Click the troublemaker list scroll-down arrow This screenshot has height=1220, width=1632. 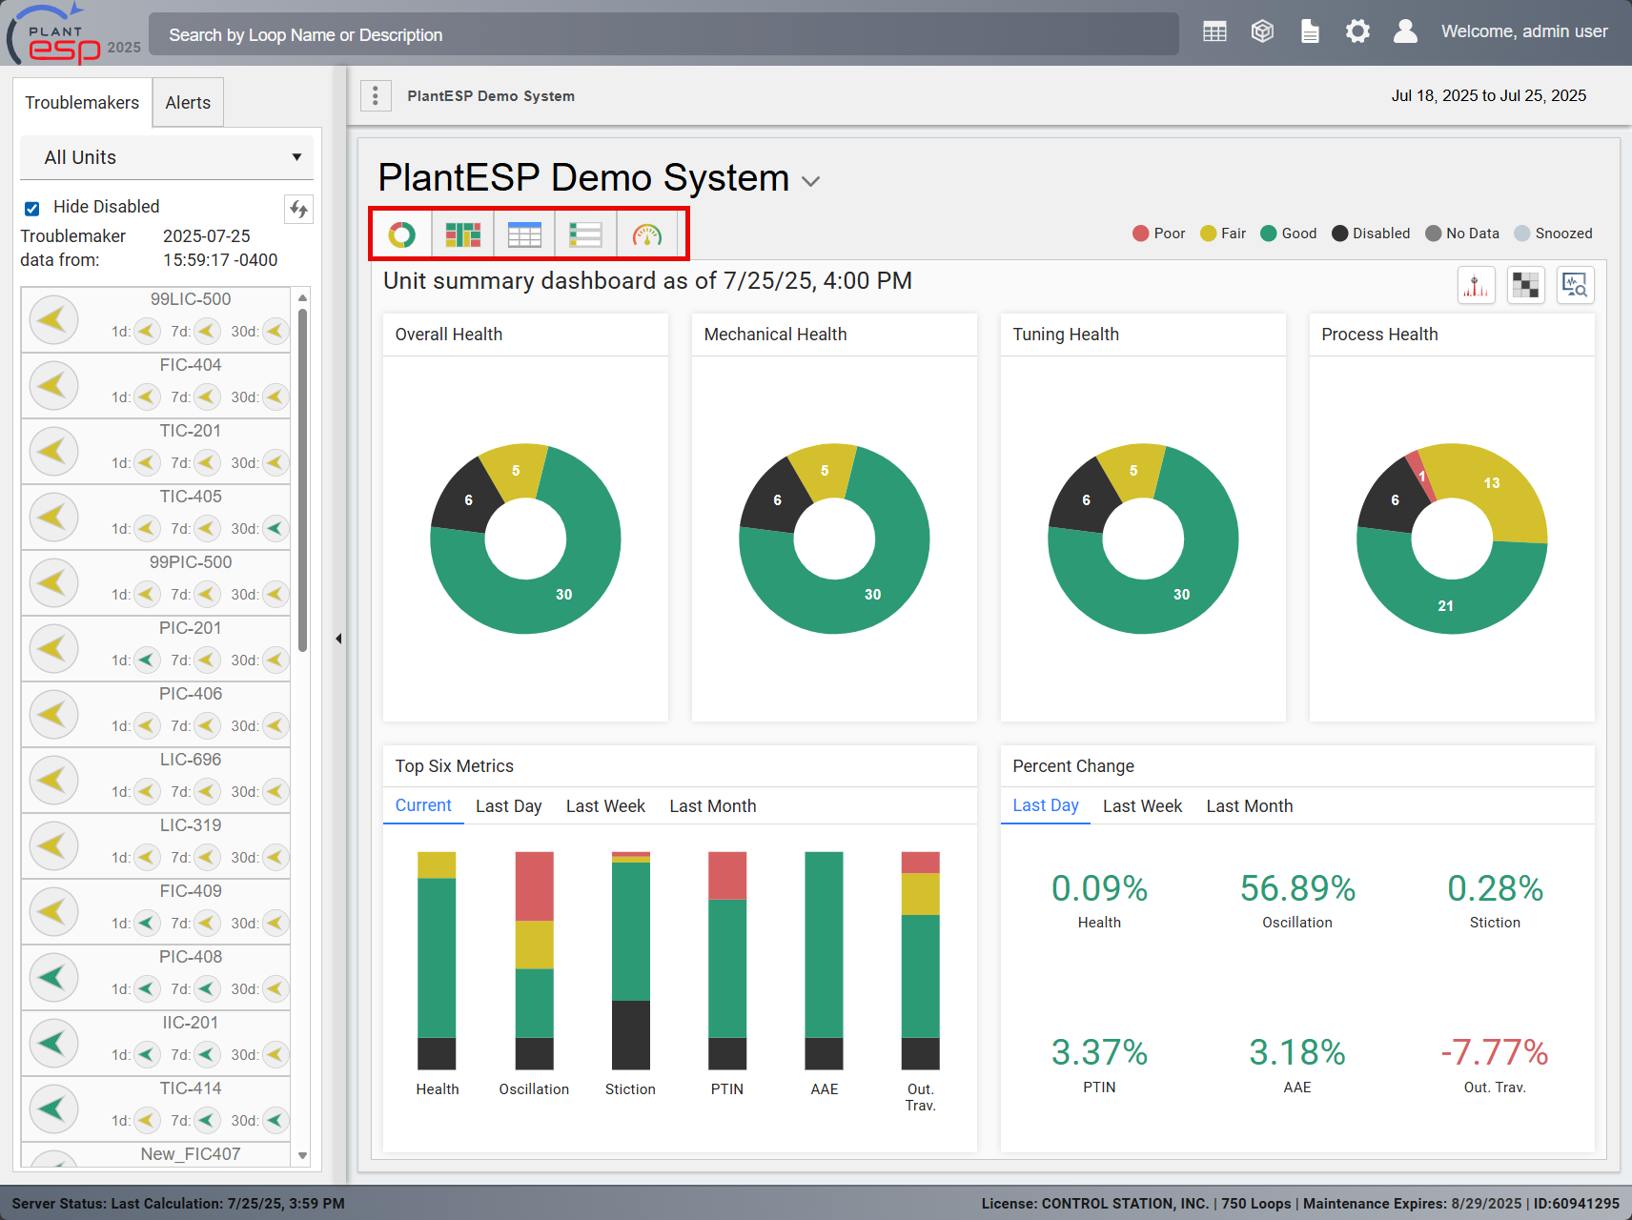tap(302, 1155)
